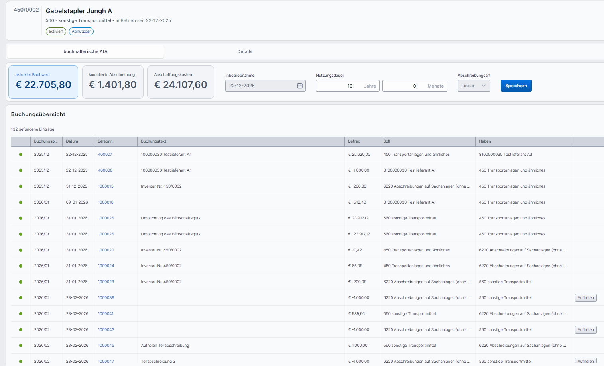Image resolution: width=604 pixels, height=366 pixels.
Task: Open Belegnr. link 400008
Action: [x=105, y=170]
